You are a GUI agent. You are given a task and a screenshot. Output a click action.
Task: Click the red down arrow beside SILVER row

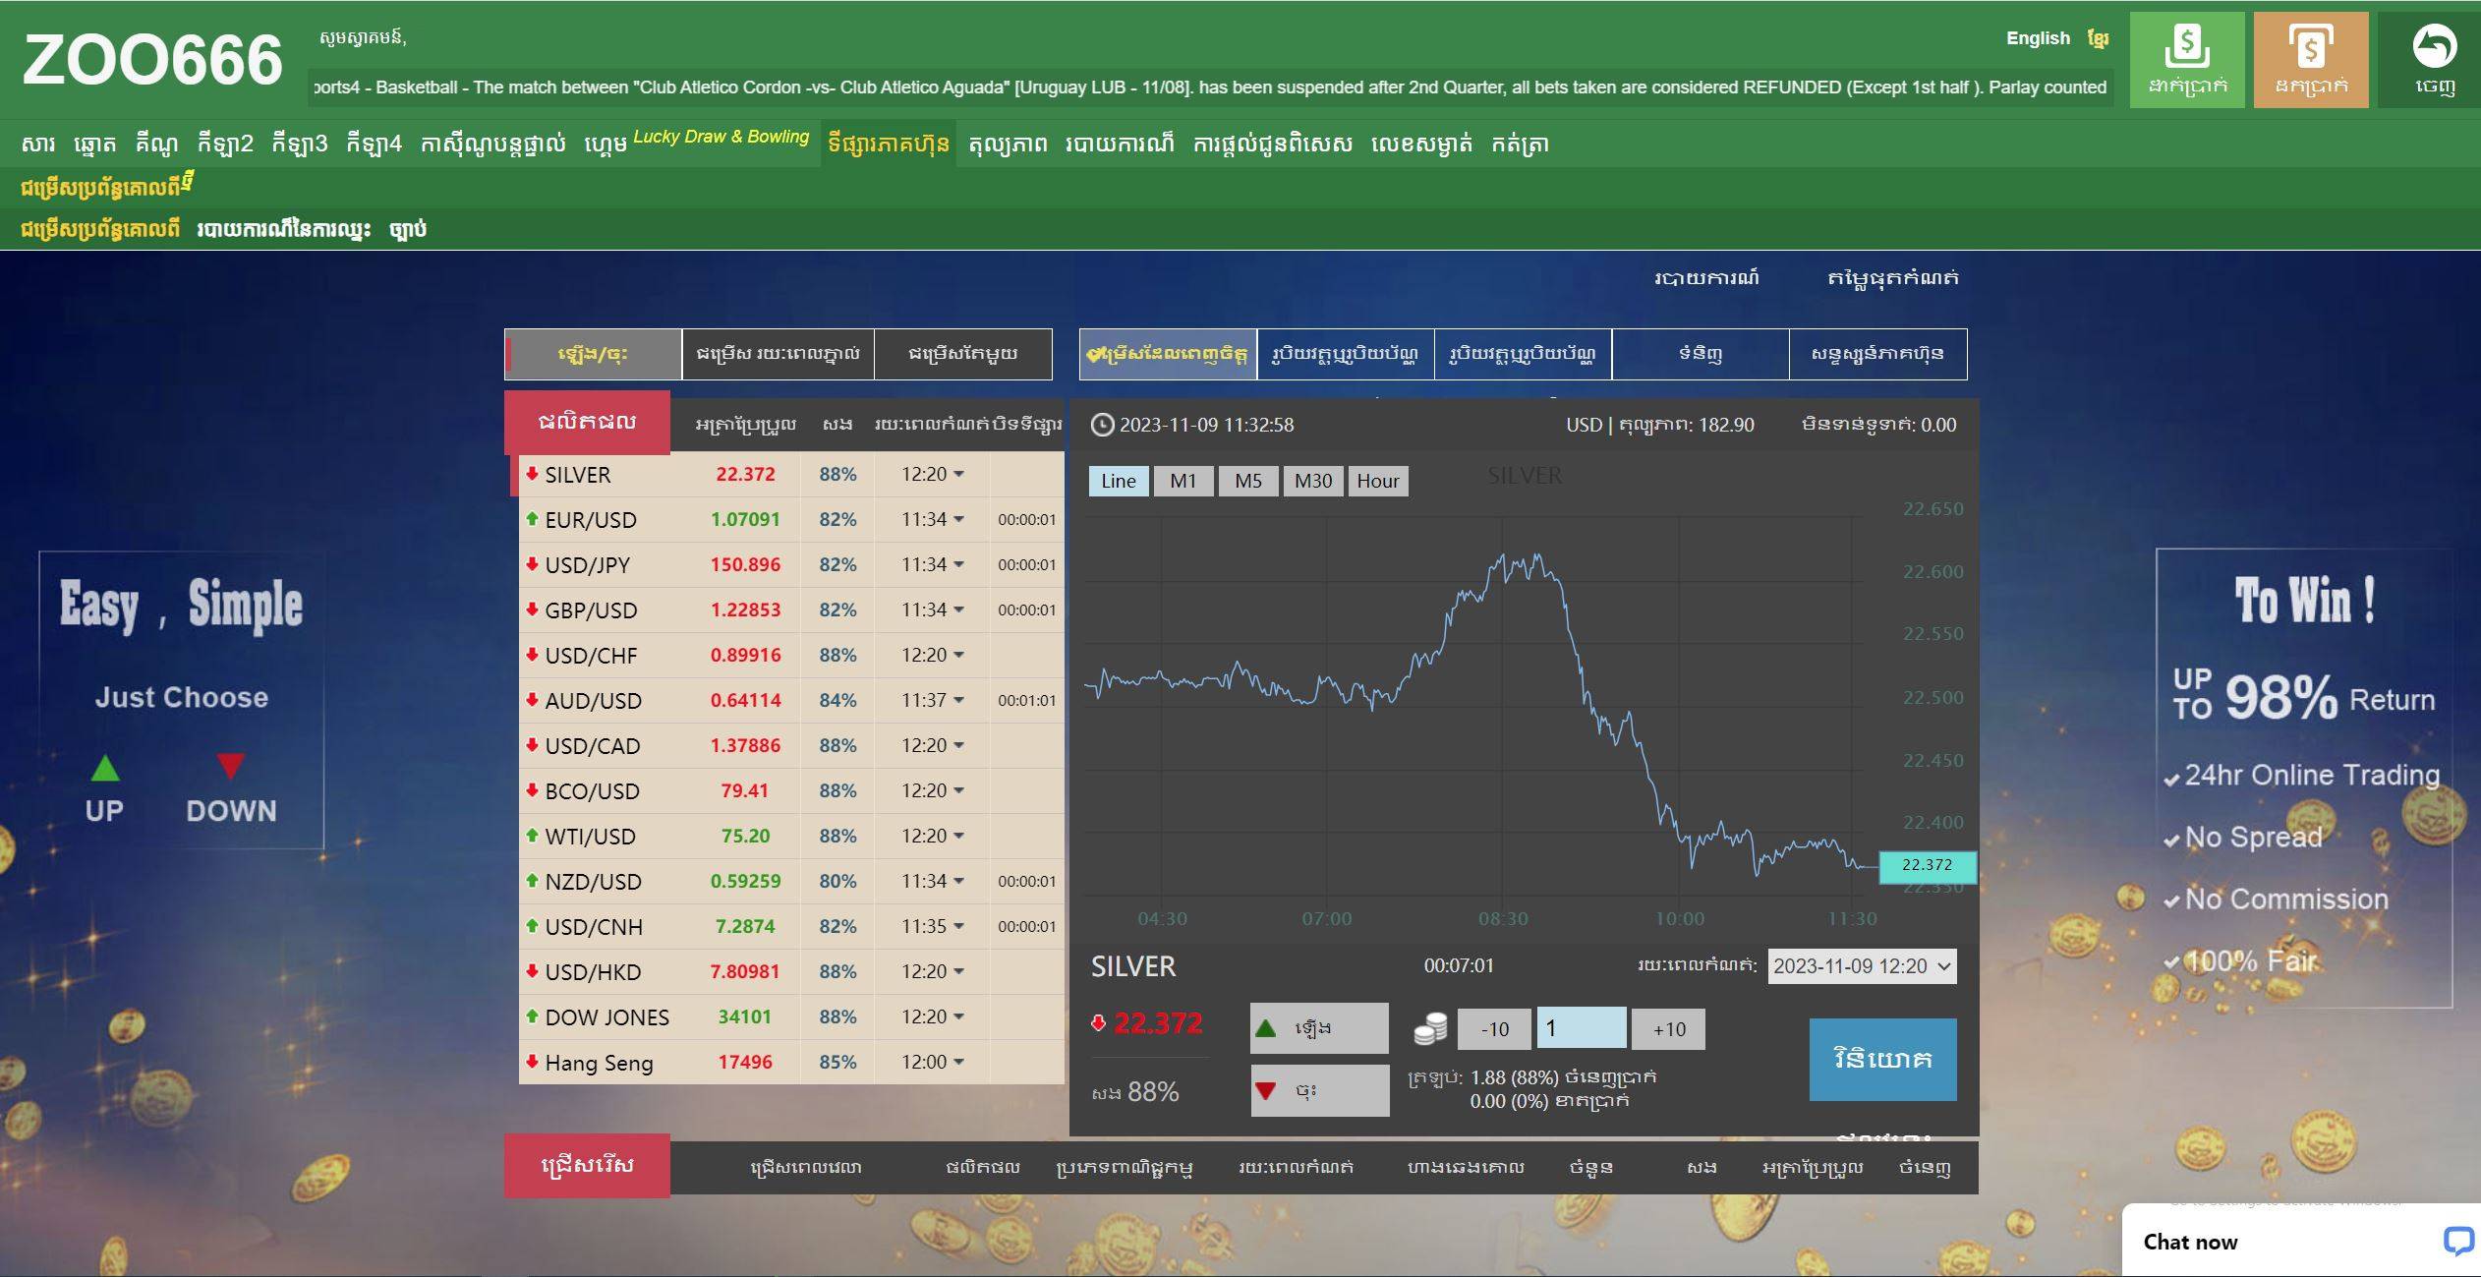532,474
